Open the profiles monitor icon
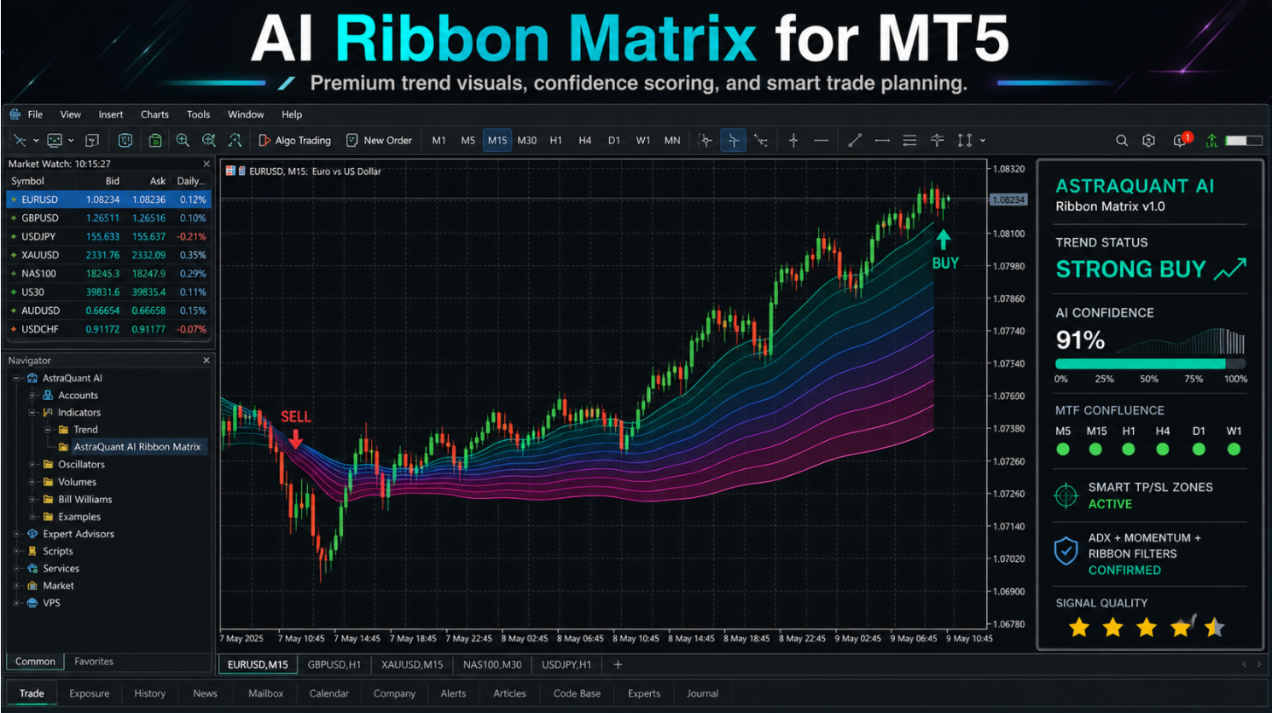 55,141
